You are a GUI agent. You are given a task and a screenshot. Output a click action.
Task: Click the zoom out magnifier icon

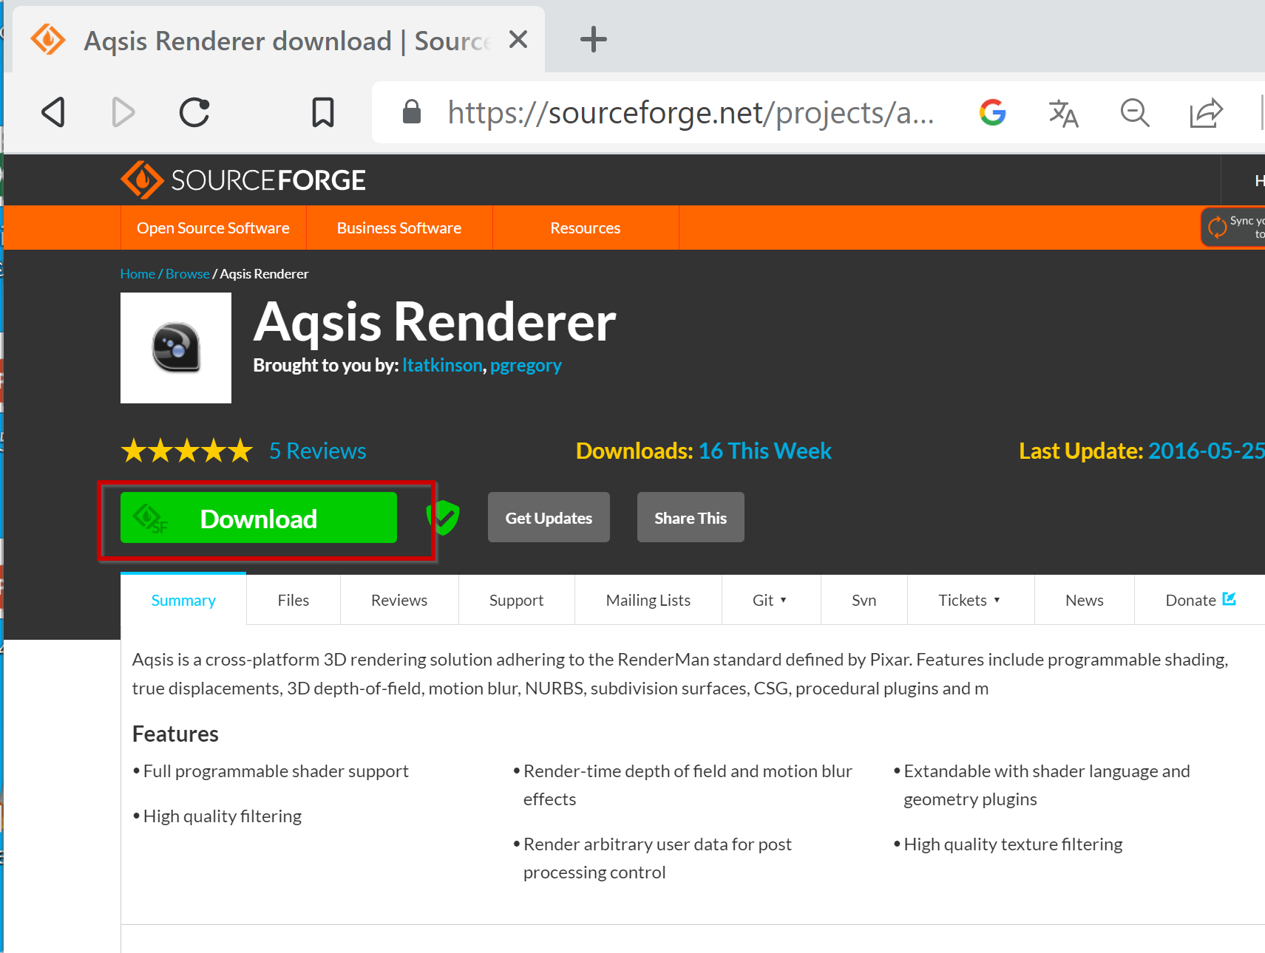tap(1134, 112)
